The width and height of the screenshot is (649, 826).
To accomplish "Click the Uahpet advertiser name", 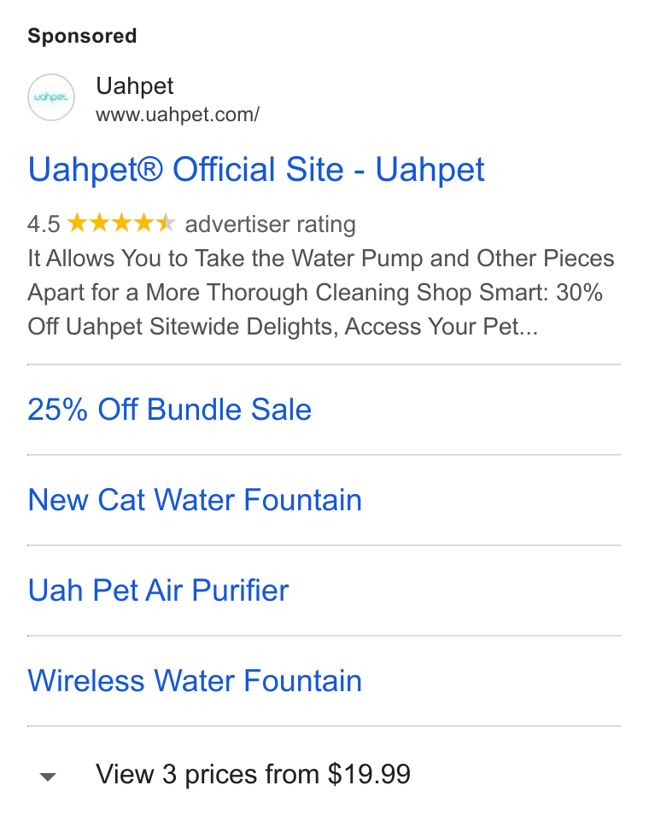I will pos(134,86).
